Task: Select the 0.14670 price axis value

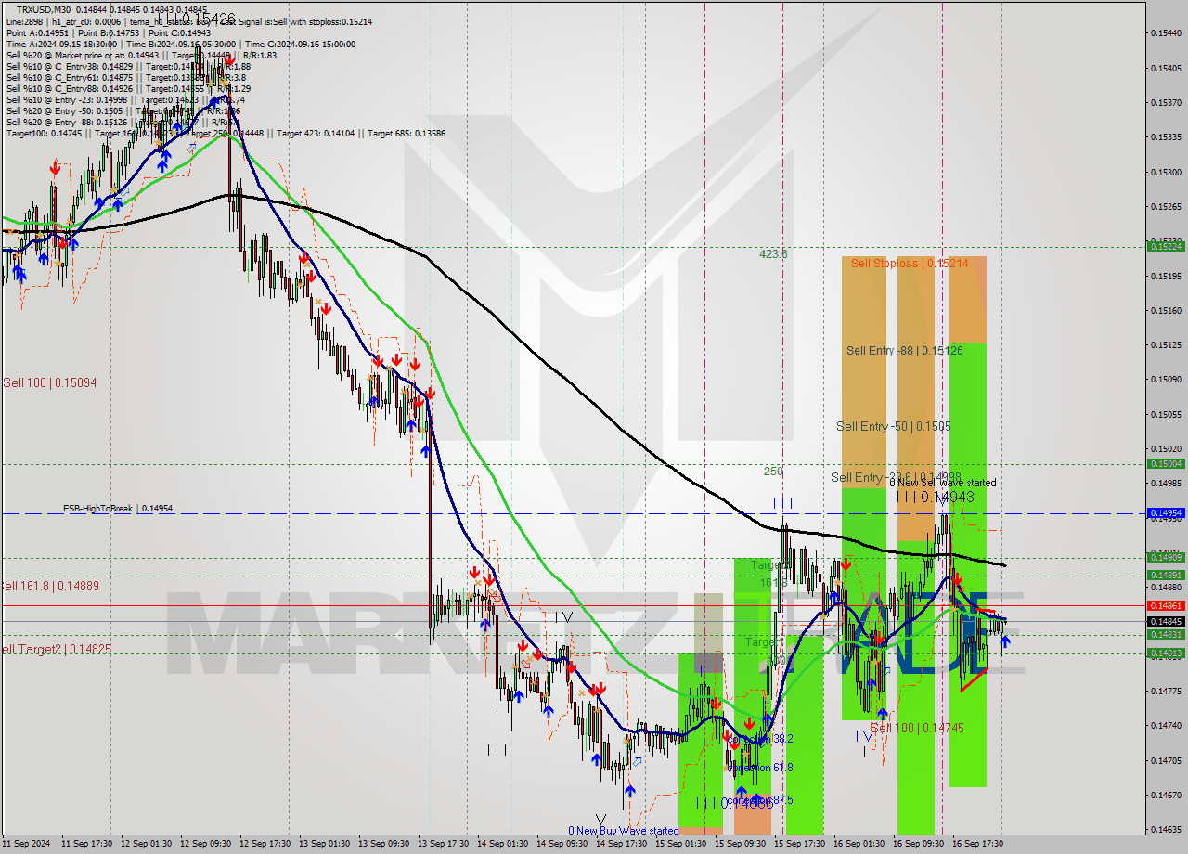Action: coord(1166,795)
